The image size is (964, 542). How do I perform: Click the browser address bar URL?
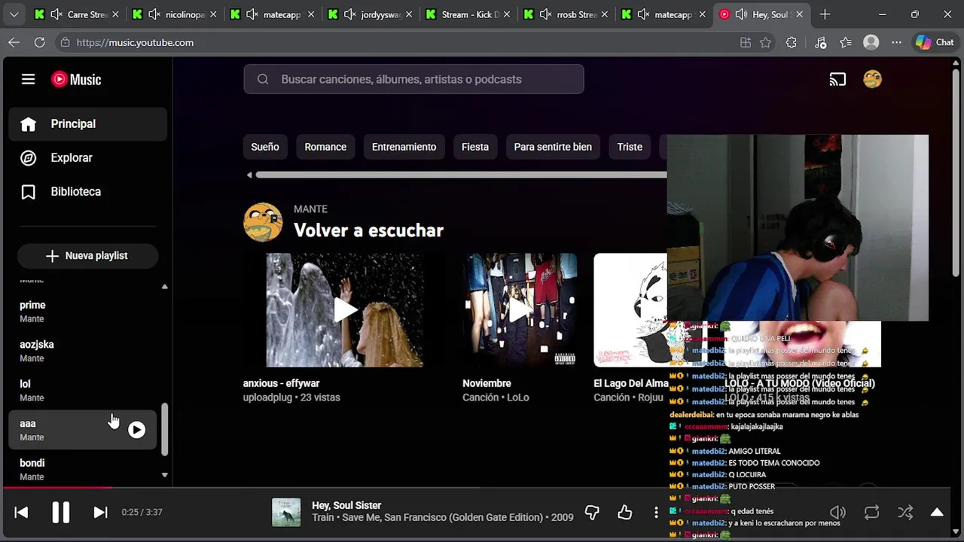point(135,42)
